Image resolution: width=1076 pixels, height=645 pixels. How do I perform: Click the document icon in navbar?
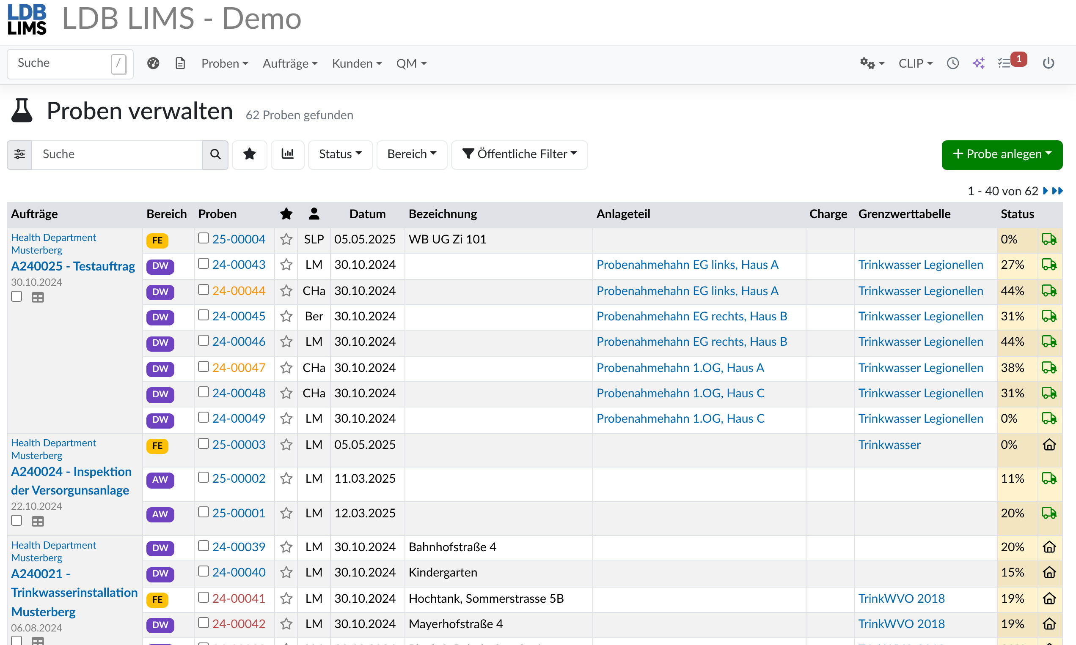pyautogui.click(x=180, y=63)
